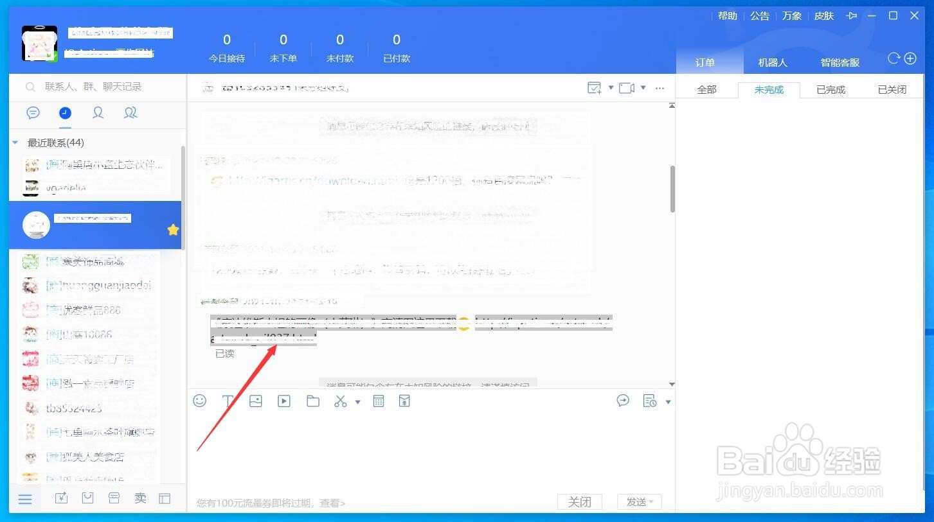934x522 pixels.
Task: Open the quick reply phrases icon
Action: (x=623, y=401)
